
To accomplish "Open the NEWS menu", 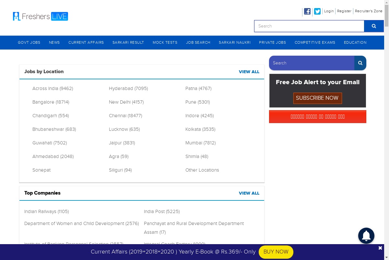I will point(54,42).
